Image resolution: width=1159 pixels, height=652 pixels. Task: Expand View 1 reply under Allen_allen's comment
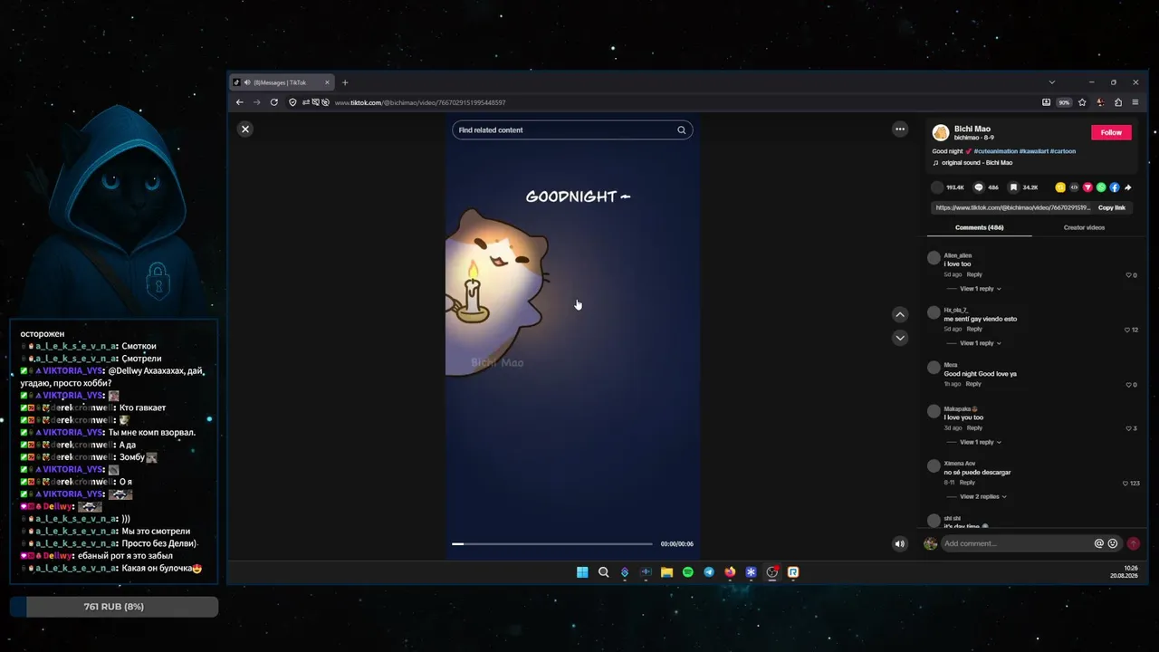(x=980, y=289)
